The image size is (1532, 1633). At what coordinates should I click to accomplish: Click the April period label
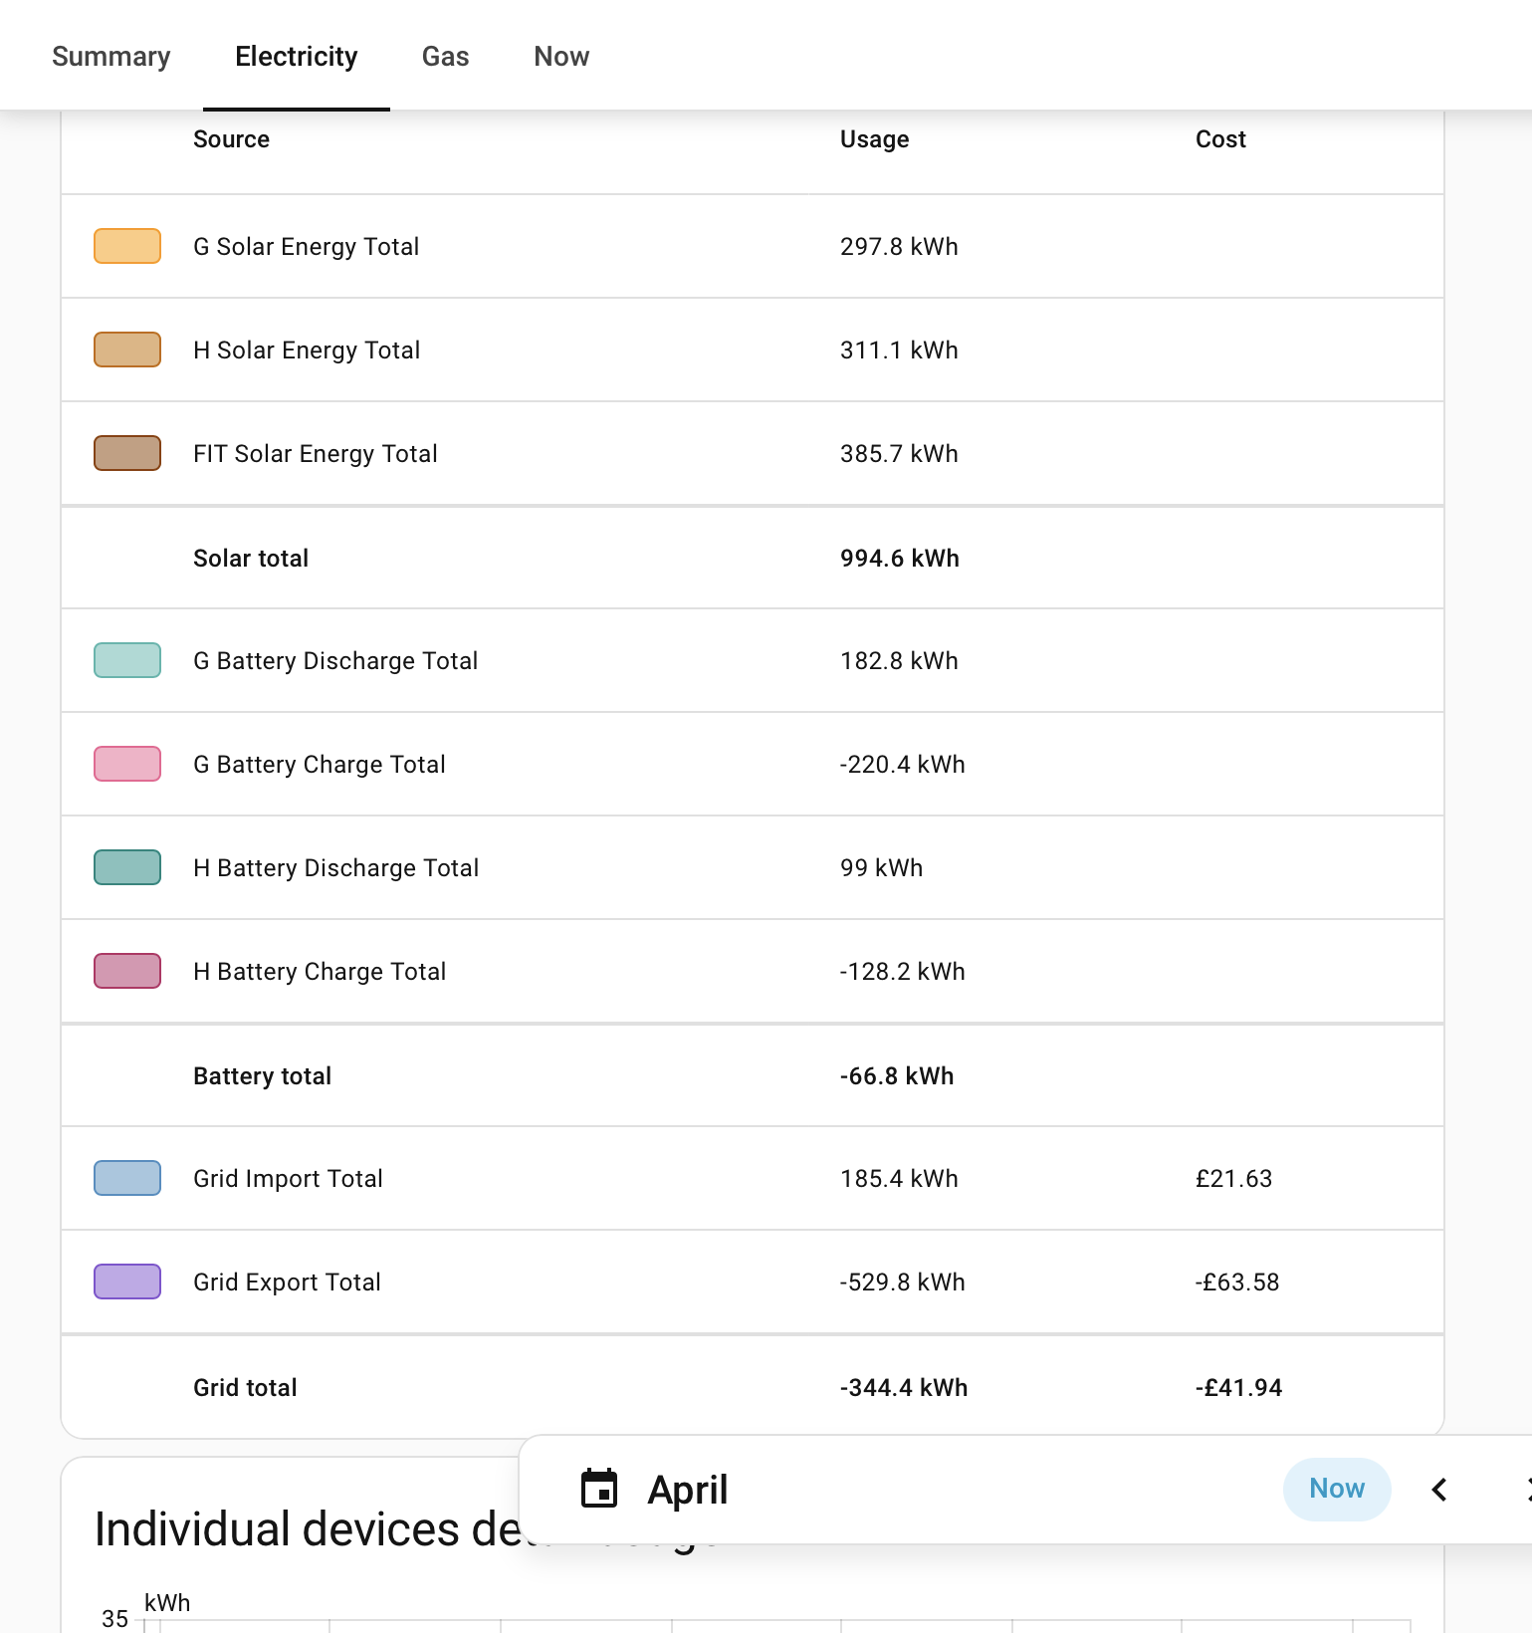(x=688, y=1490)
